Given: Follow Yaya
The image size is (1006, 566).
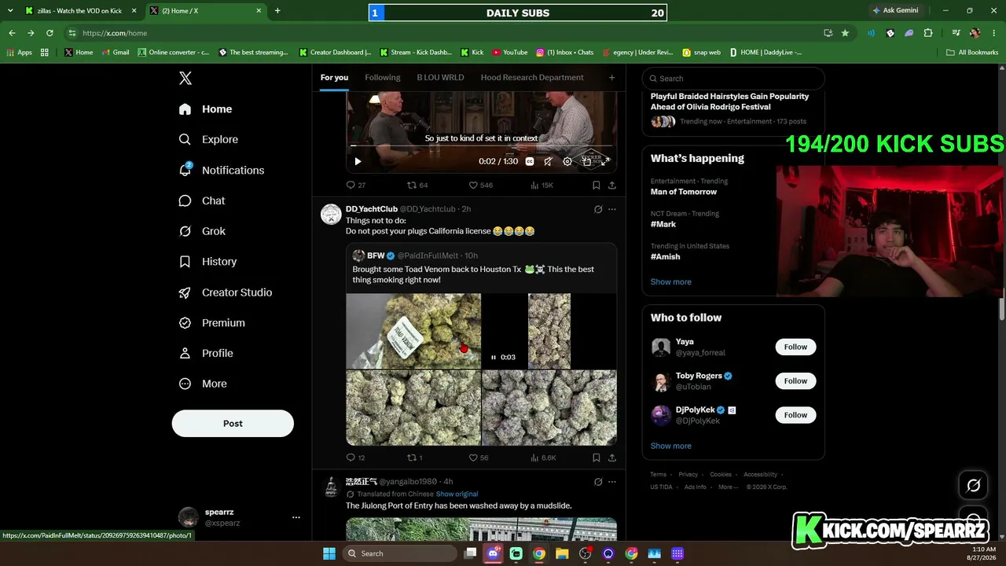Looking at the screenshot, I should click(x=795, y=347).
